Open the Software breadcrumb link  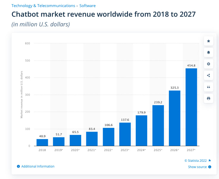tap(87, 6)
